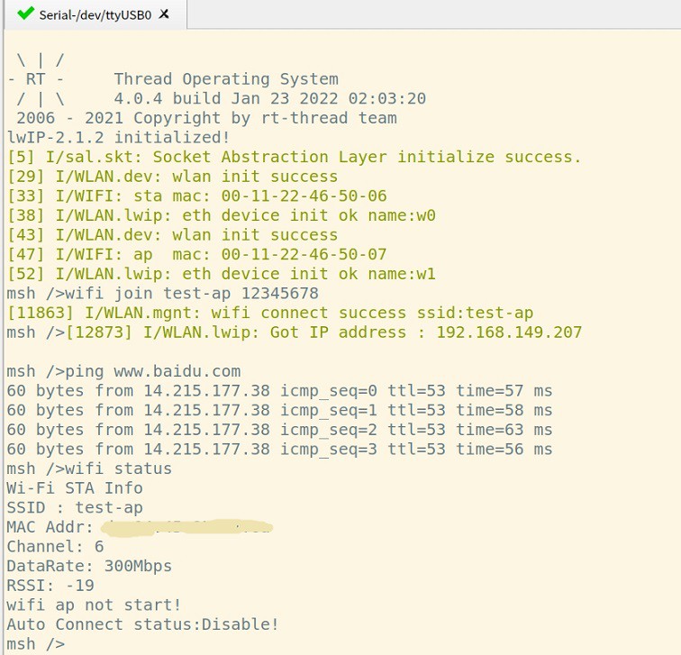
Task: Click the 'Auto Connect status:Disable!' line
Action: pyautogui.click(x=142, y=624)
